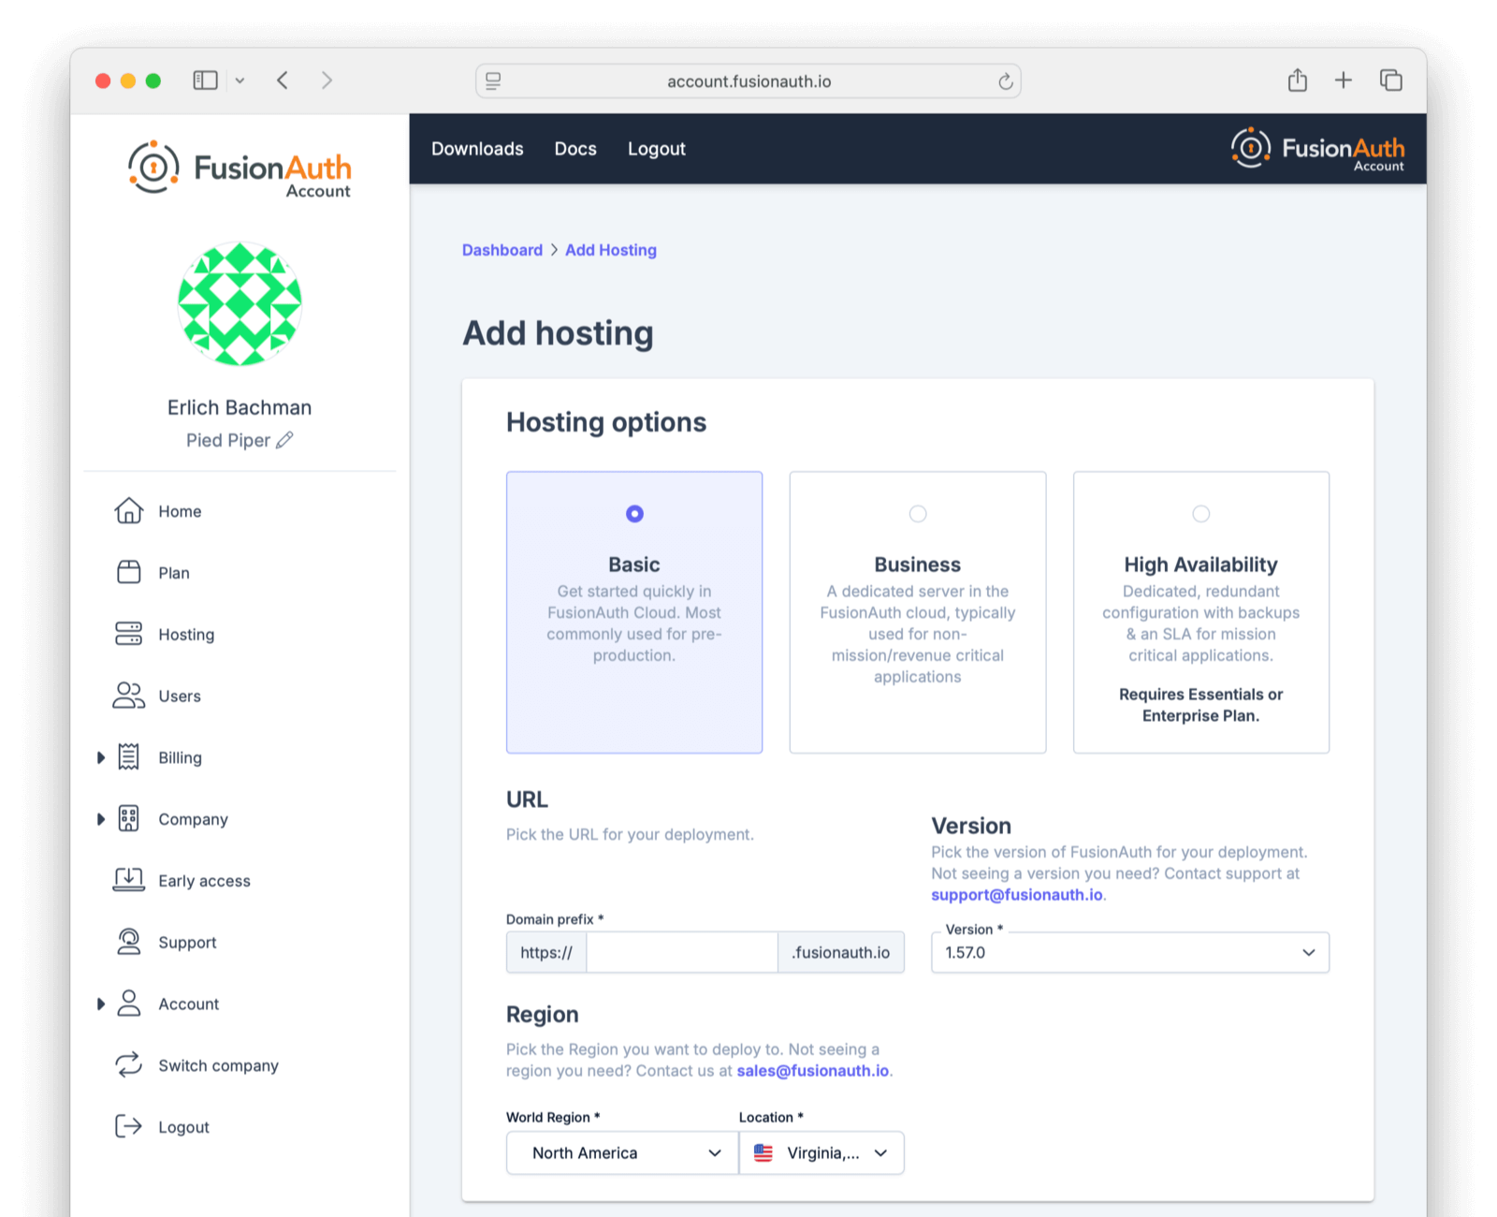Open the World Region dropdown
The width and height of the screenshot is (1497, 1217).
click(620, 1152)
